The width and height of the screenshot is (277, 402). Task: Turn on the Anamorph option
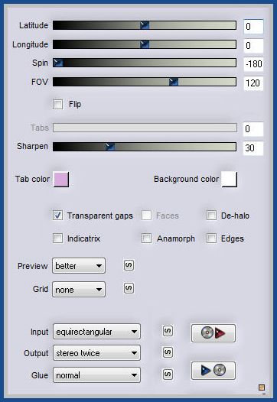pyautogui.click(x=146, y=238)
